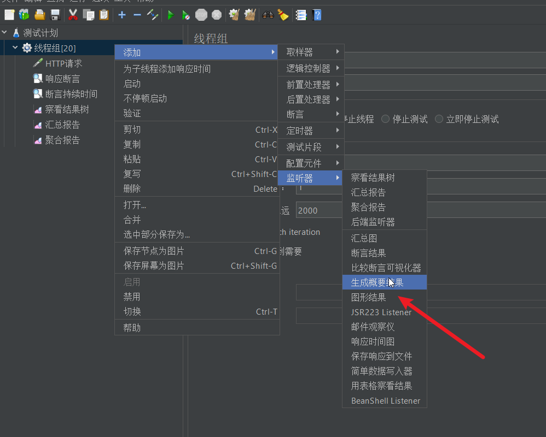Expand the 断言 submenu
This screenshot has width=546, height=437.
click(x=311, y=114)
